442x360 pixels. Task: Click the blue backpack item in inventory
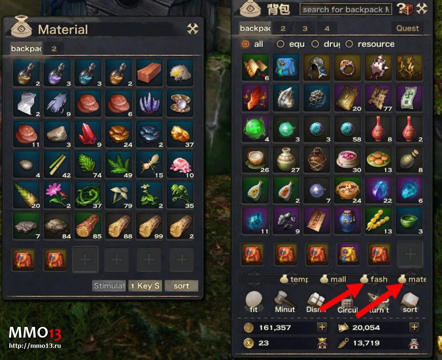pyautogui.click(x=286, y=68)
